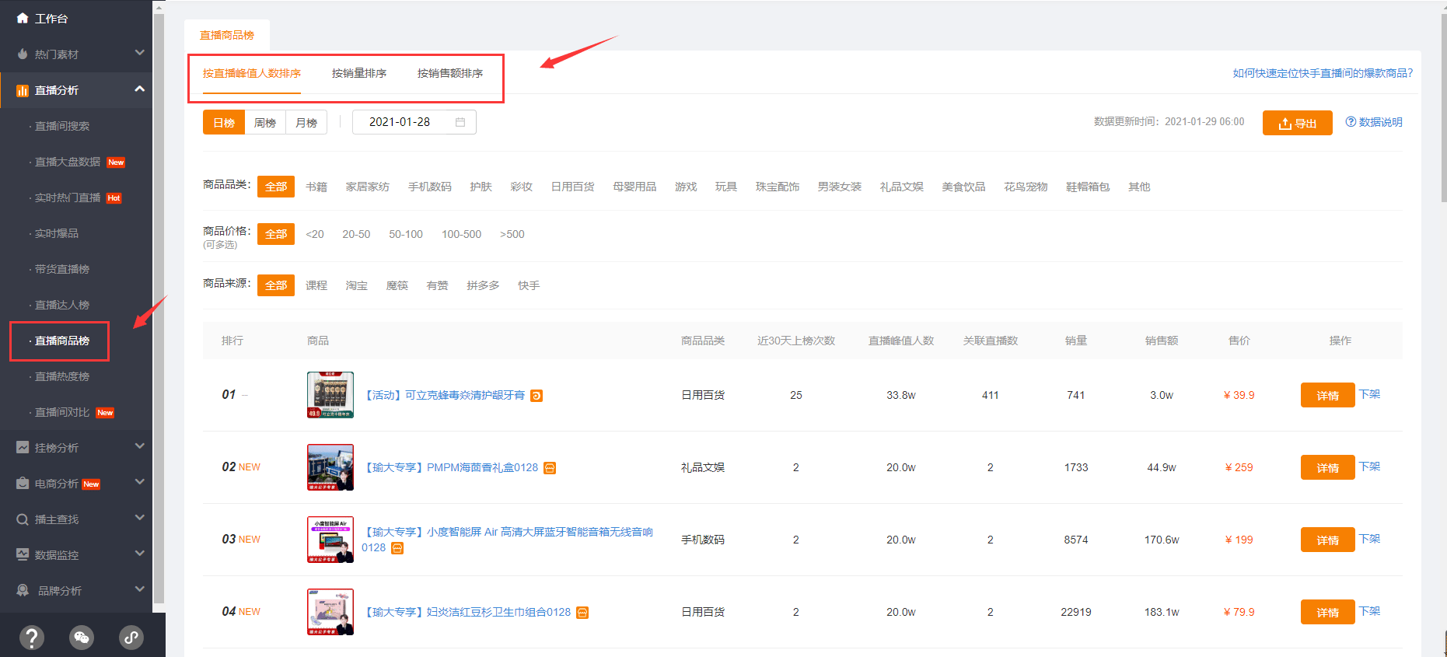This screenshot has width=1447, height=657.
Task: Open 详情 for the first ranked product
Action: [1327, 396]
